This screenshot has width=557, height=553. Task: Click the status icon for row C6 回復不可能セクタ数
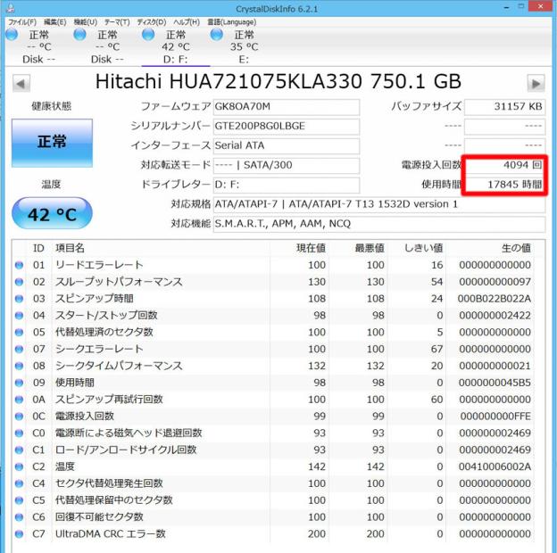(19, 516)
